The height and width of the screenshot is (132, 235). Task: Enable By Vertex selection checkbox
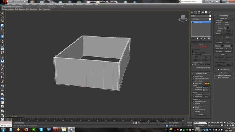(x=194, y=49)
